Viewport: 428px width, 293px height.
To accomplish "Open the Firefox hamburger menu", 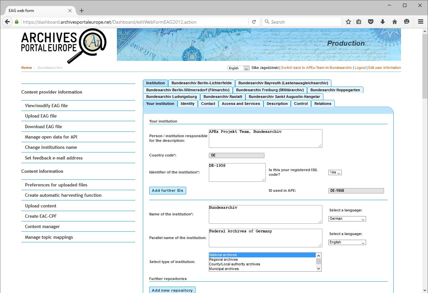I will (x=421, y=22).
